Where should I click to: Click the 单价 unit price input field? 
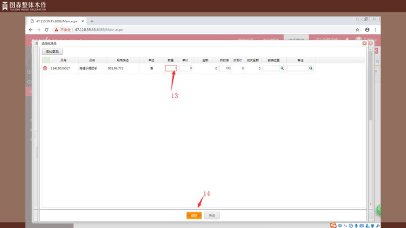(185, 68)
